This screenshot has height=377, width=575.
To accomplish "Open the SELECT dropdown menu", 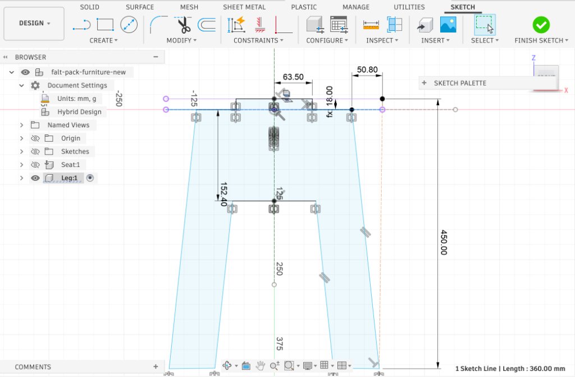I will 485,40.
